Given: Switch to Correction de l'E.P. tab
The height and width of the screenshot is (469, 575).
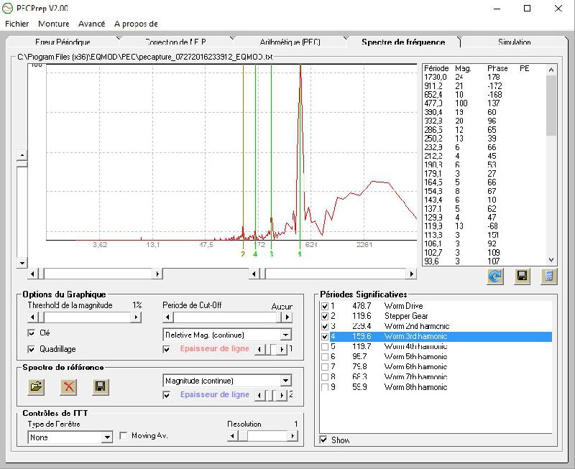Looking at the screenshot, I should (x=175, y=42).
